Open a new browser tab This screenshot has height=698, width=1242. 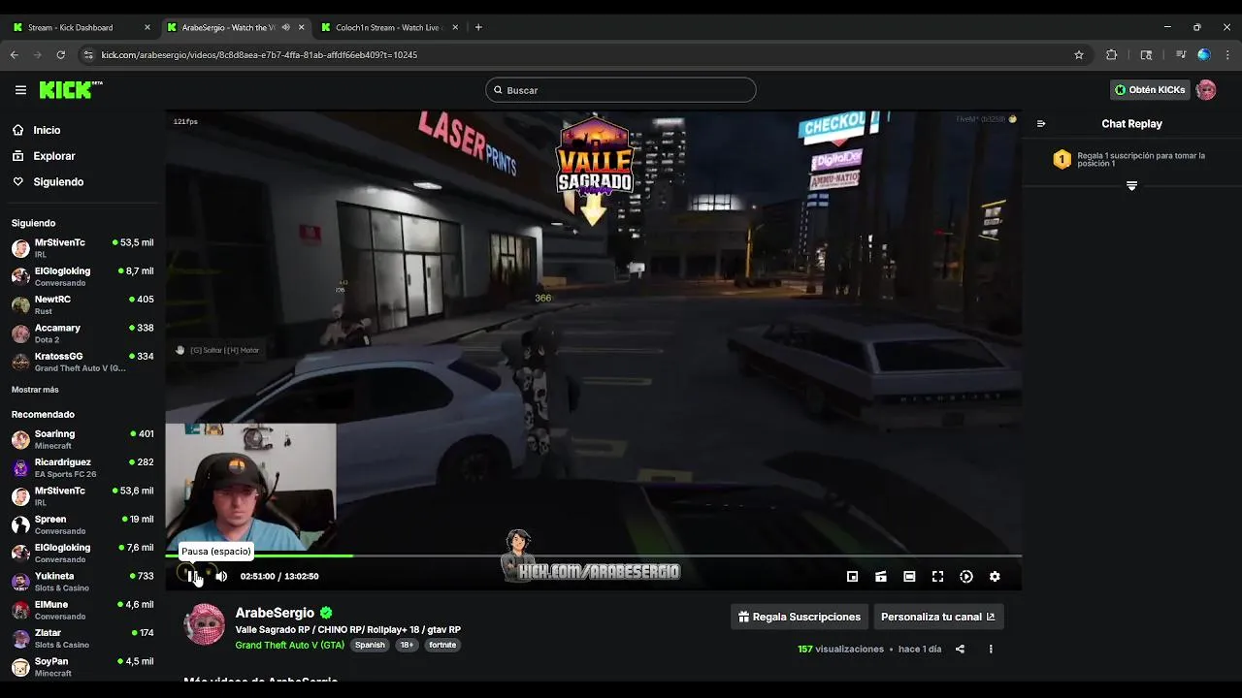click(478, 27)
